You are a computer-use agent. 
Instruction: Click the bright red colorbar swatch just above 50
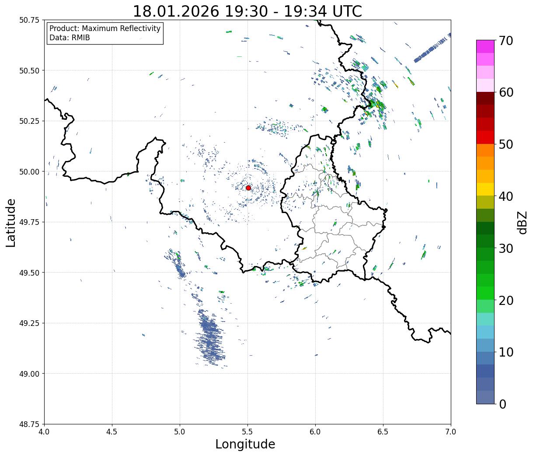485,137
